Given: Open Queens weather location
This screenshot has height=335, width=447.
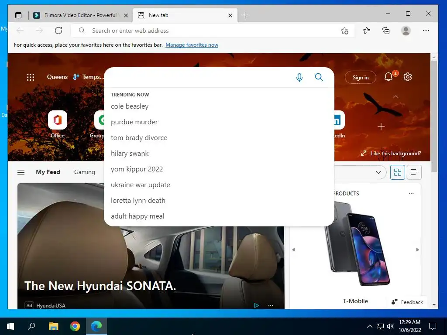Looking at the screenshot, I should [x=57, y=77].
